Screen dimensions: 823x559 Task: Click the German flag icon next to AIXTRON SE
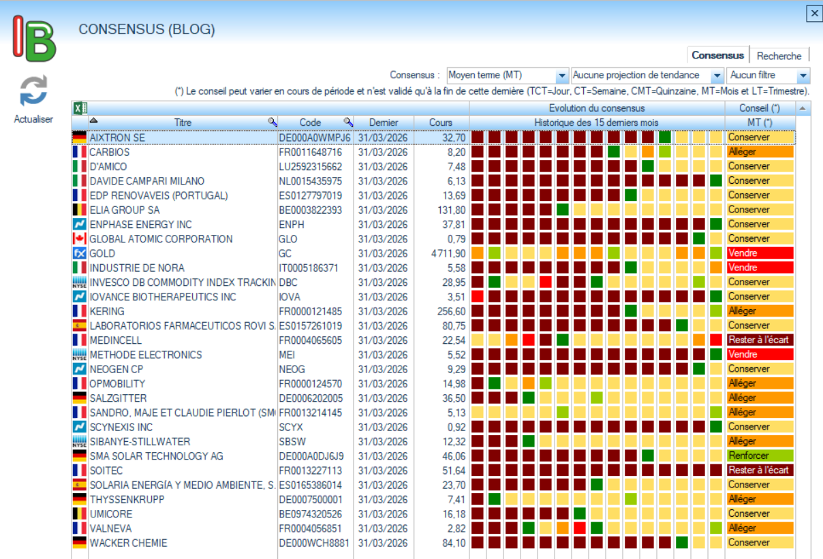[x=80, y=138]
